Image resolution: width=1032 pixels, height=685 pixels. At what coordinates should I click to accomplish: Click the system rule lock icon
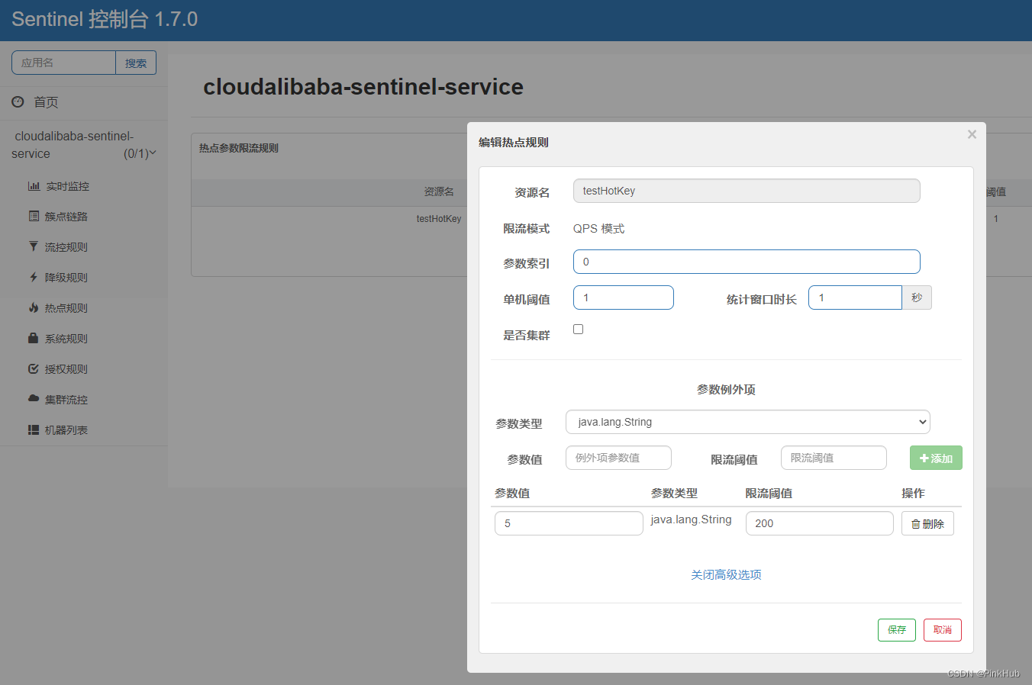[x=34, y=338]
